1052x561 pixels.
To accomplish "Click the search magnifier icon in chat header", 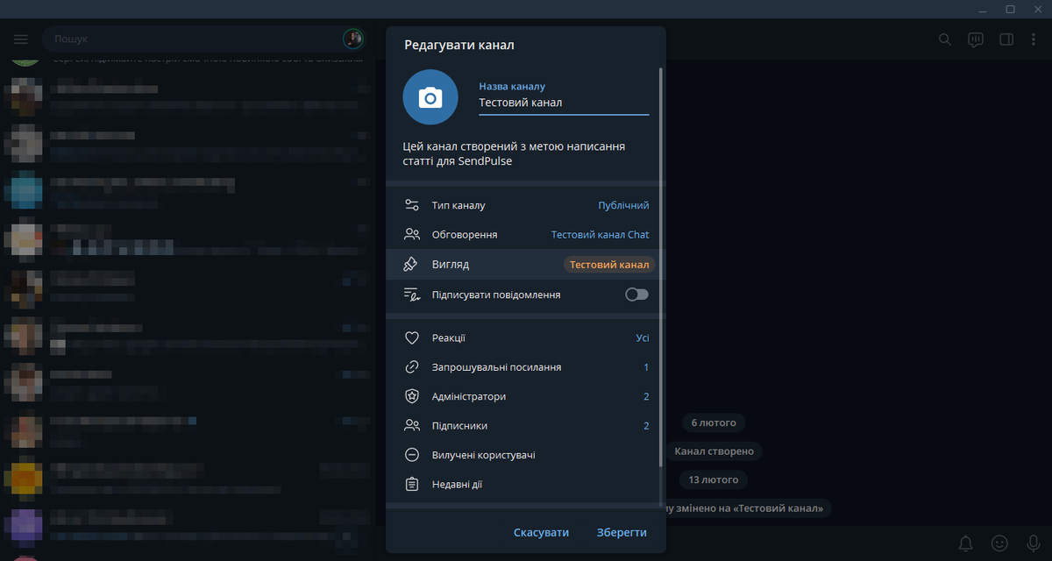I will click(945, 39).
